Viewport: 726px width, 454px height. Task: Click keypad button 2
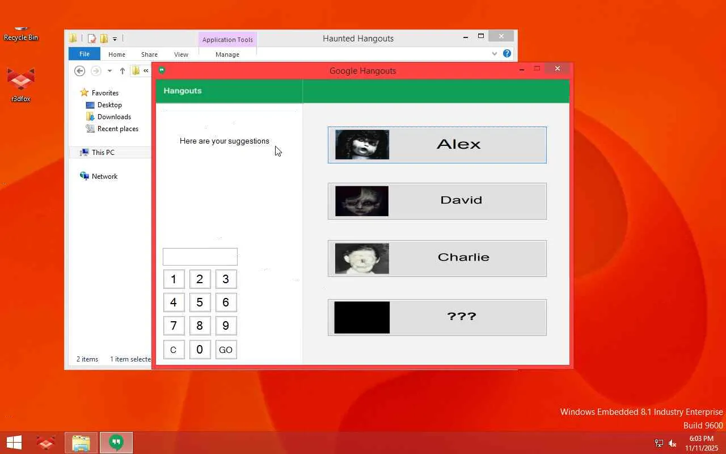(200, 279)
